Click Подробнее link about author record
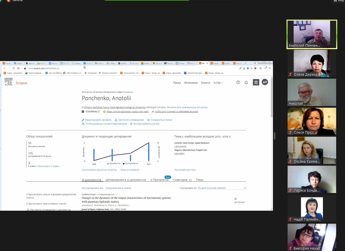345x251 pixels. pos(128,92)
